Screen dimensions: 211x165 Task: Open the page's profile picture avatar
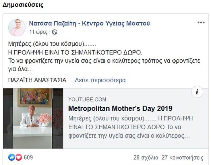pos(17,28)
